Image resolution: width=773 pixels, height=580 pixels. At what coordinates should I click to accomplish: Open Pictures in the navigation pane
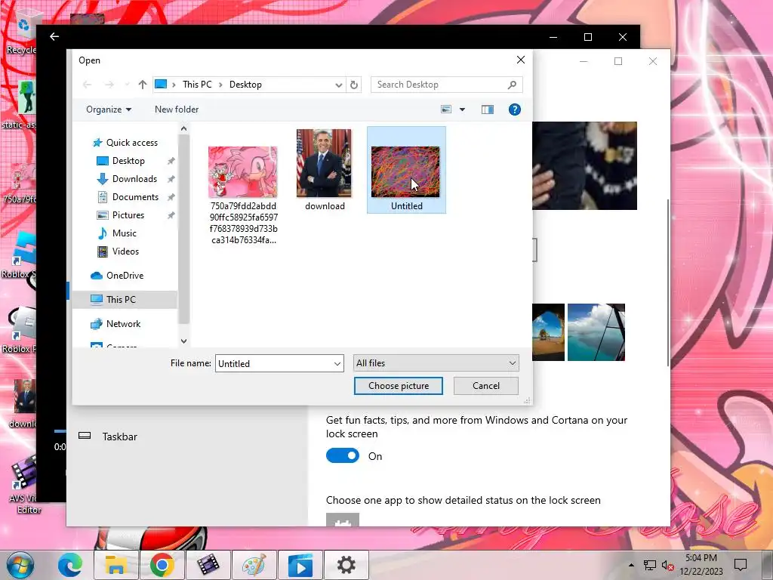(128, 215)
